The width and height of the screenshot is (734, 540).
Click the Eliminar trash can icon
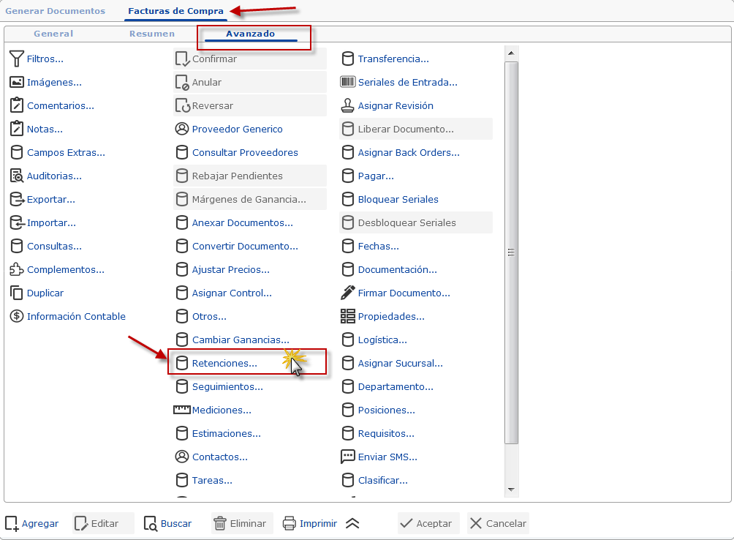coord(220,523)
